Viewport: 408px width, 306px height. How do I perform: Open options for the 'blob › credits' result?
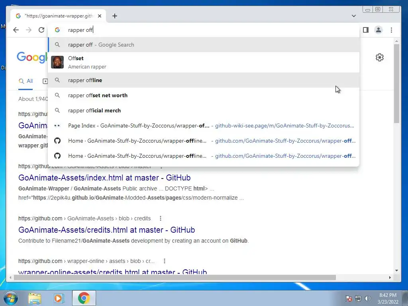161,218
